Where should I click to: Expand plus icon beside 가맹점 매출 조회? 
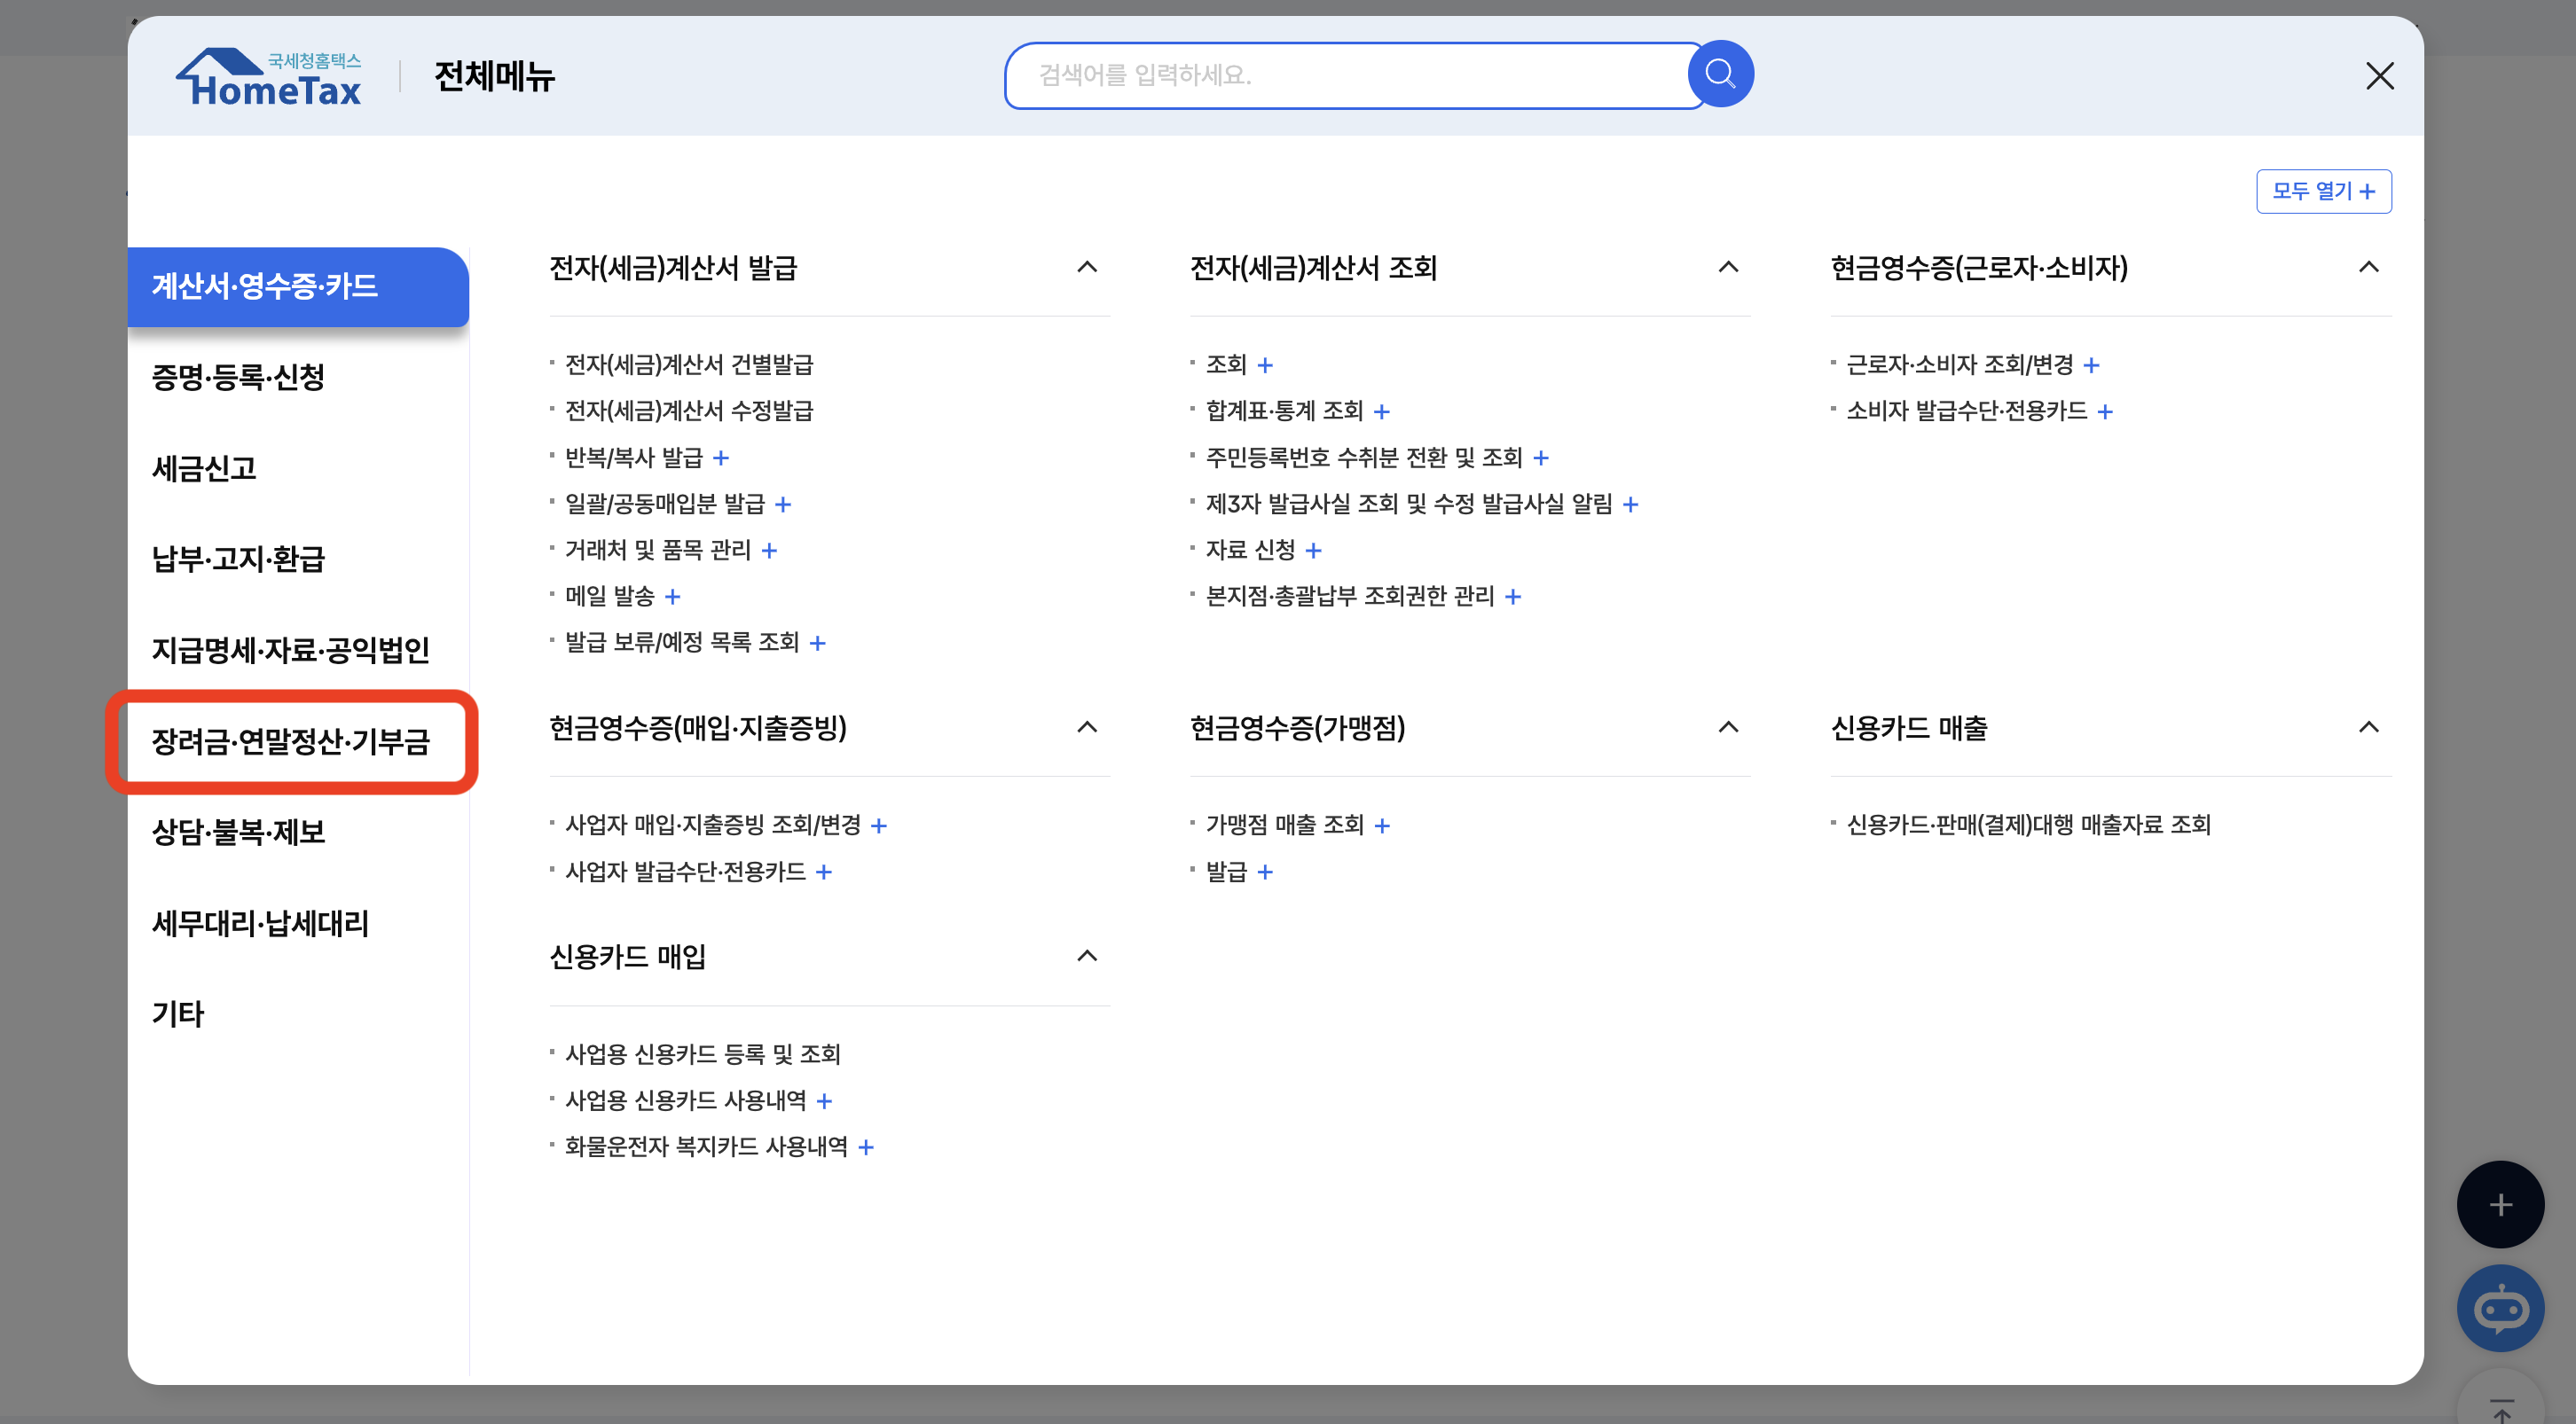[1382, 825]
